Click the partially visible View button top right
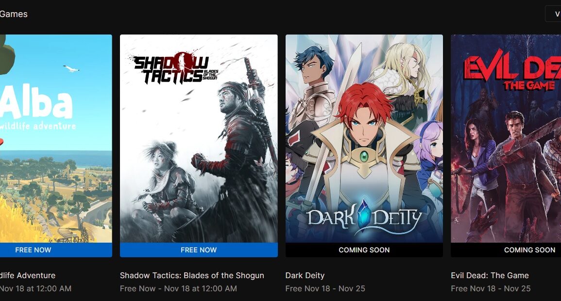Screen dimensions: 561x301 point(553,14)
